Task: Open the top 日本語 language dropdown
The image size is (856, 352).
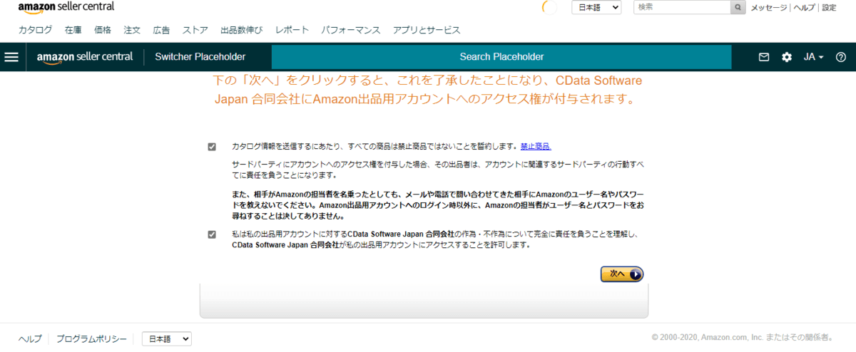Action: click(x=596, y=7)
